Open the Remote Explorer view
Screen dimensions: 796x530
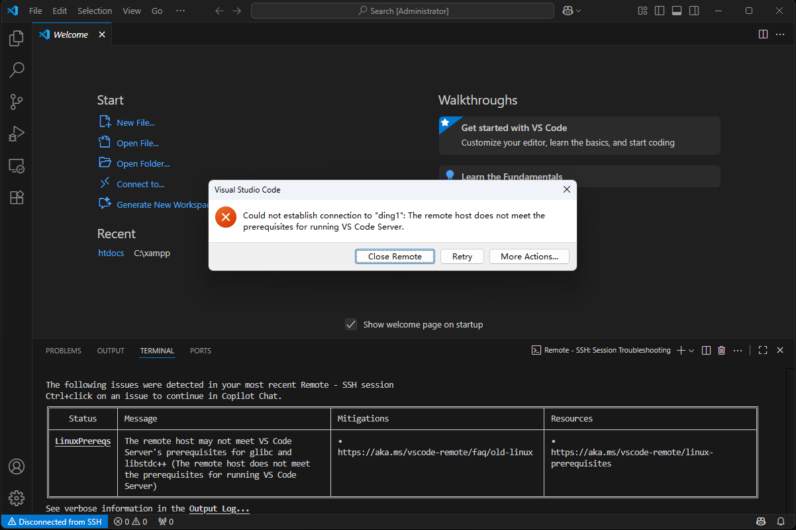[x=17, y=166]
